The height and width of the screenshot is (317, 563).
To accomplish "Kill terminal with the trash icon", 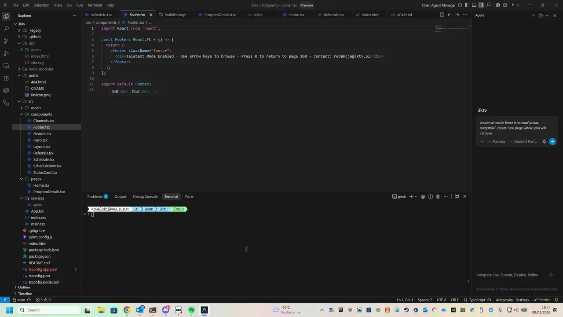I will [438, 196].
